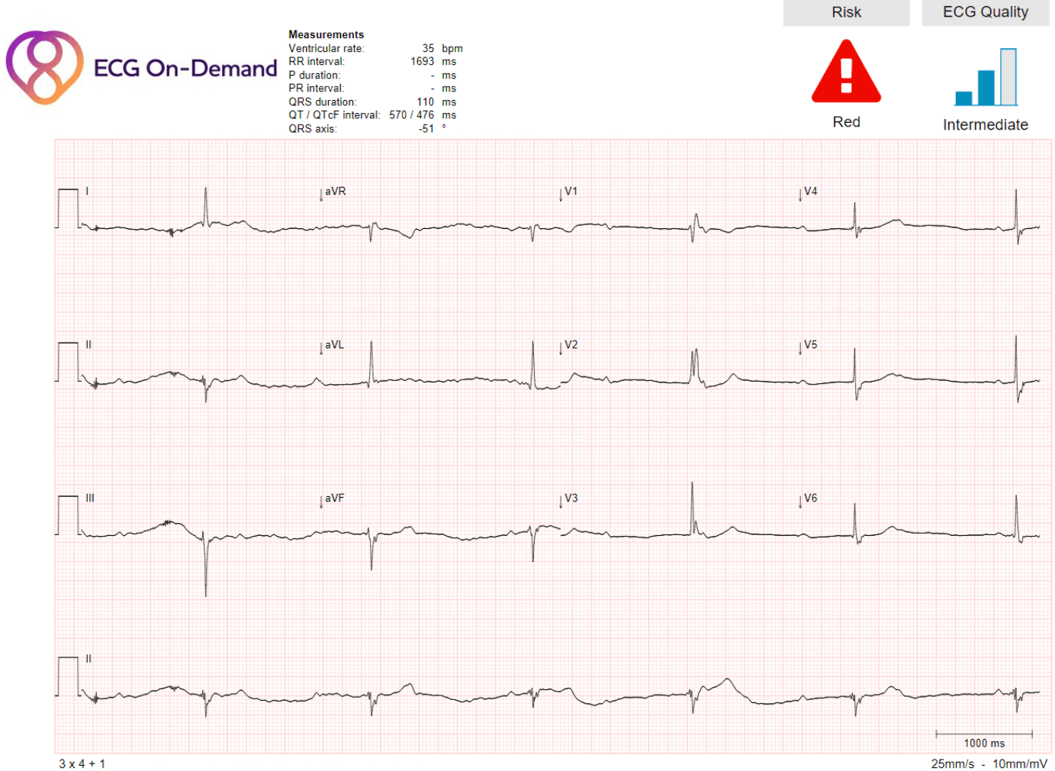Viewport: 1055px width, 771px height.
Task: Click the V2 lead label
Action: (x=571, y=344)
